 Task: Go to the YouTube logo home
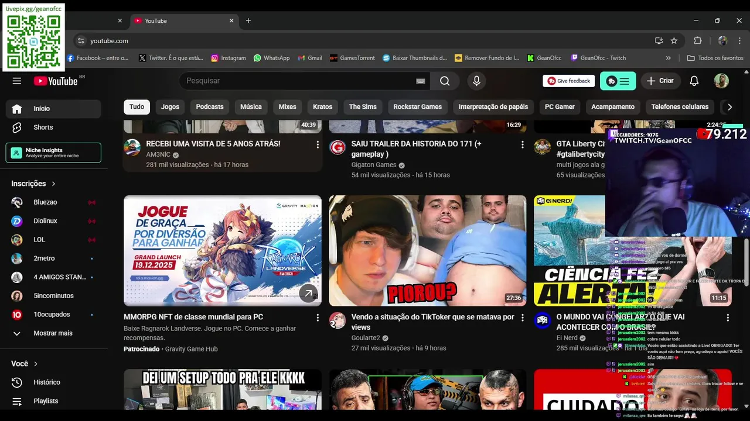(x=56, y=81)
